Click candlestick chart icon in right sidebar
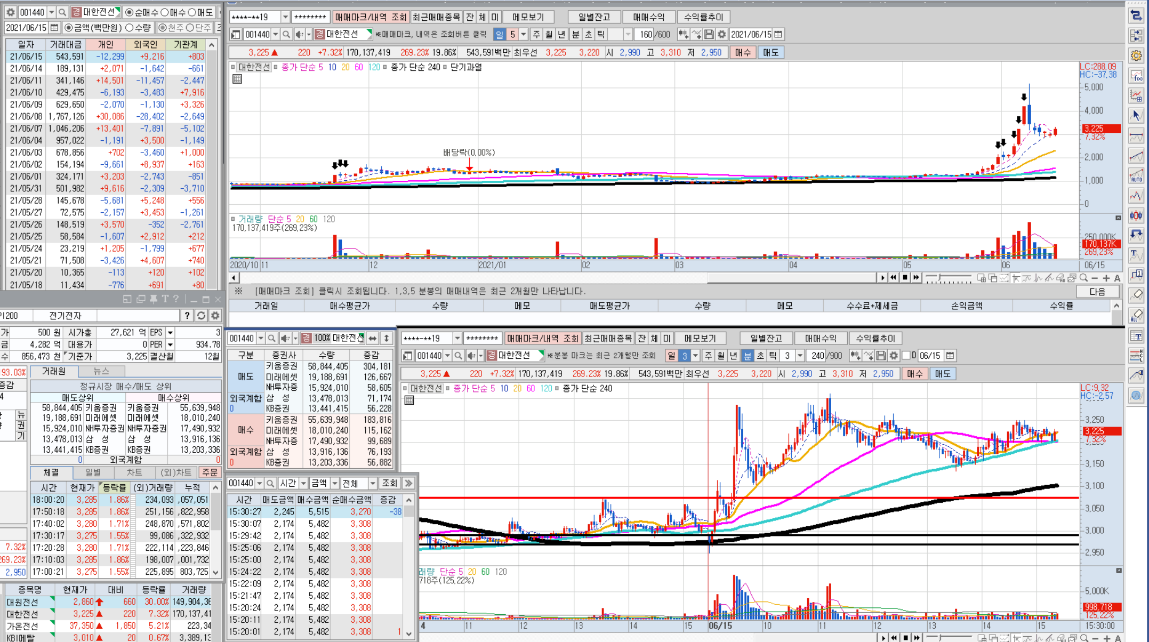The image size is (1149, 642). pyautogui.click(x=1136, y=215)
